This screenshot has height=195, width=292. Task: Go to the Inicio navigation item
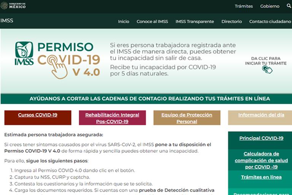(x=124, y=22)
